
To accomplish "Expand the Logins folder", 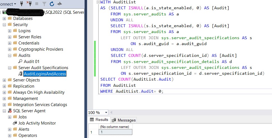I will tap(10, 31).
